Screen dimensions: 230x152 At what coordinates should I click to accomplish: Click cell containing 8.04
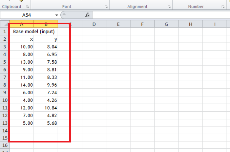[46, 47]
